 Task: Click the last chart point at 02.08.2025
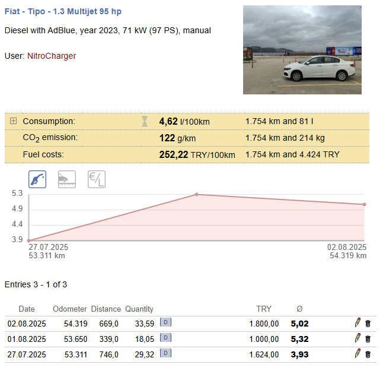click(364, 204)
